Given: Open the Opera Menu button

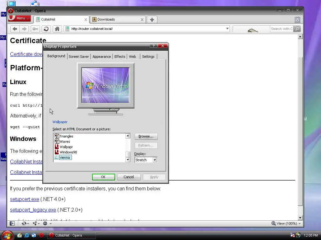Looking at the screenshot, I should [x=19, y=18].
